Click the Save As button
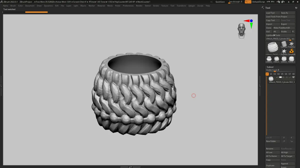Viewport: 300px width, 168px height. pyautogui.click(x=288, y=13)
